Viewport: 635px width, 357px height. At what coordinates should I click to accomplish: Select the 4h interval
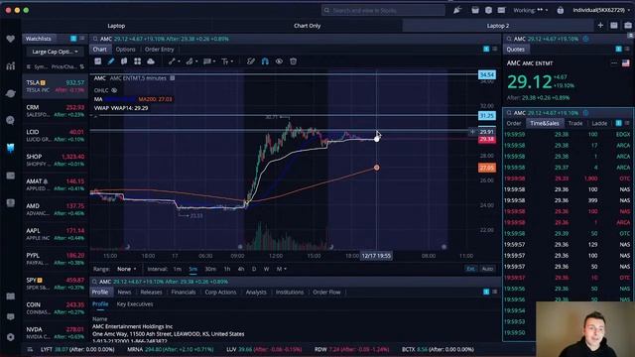click(241, 269)
